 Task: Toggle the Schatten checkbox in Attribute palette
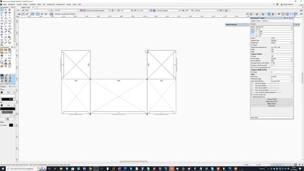tap(1, 125)
